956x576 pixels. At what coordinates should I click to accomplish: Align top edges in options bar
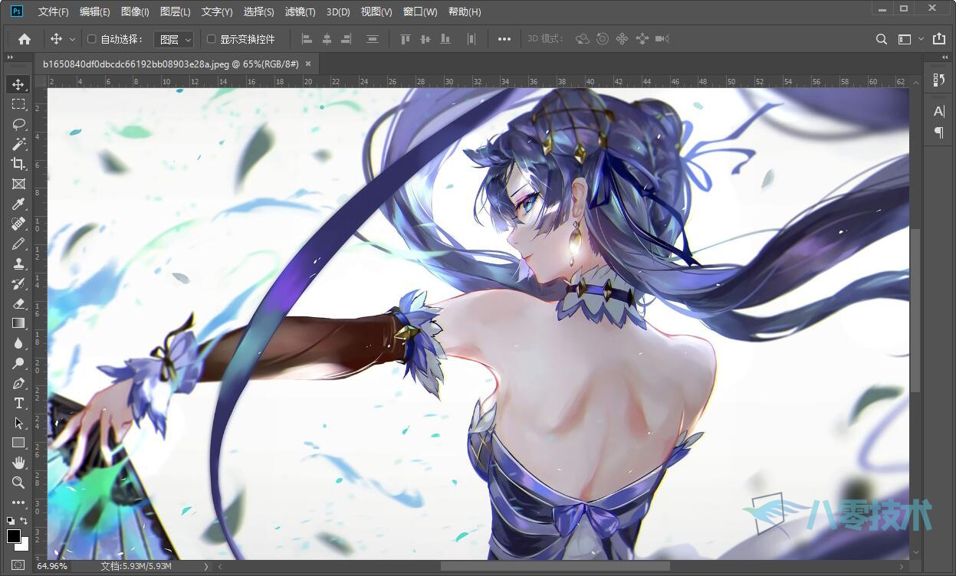point(406,39)
